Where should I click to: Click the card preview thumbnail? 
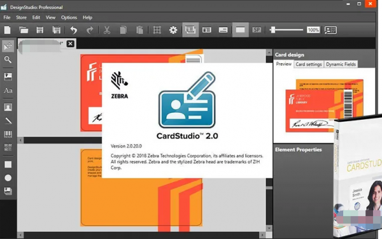pos(324,105)
